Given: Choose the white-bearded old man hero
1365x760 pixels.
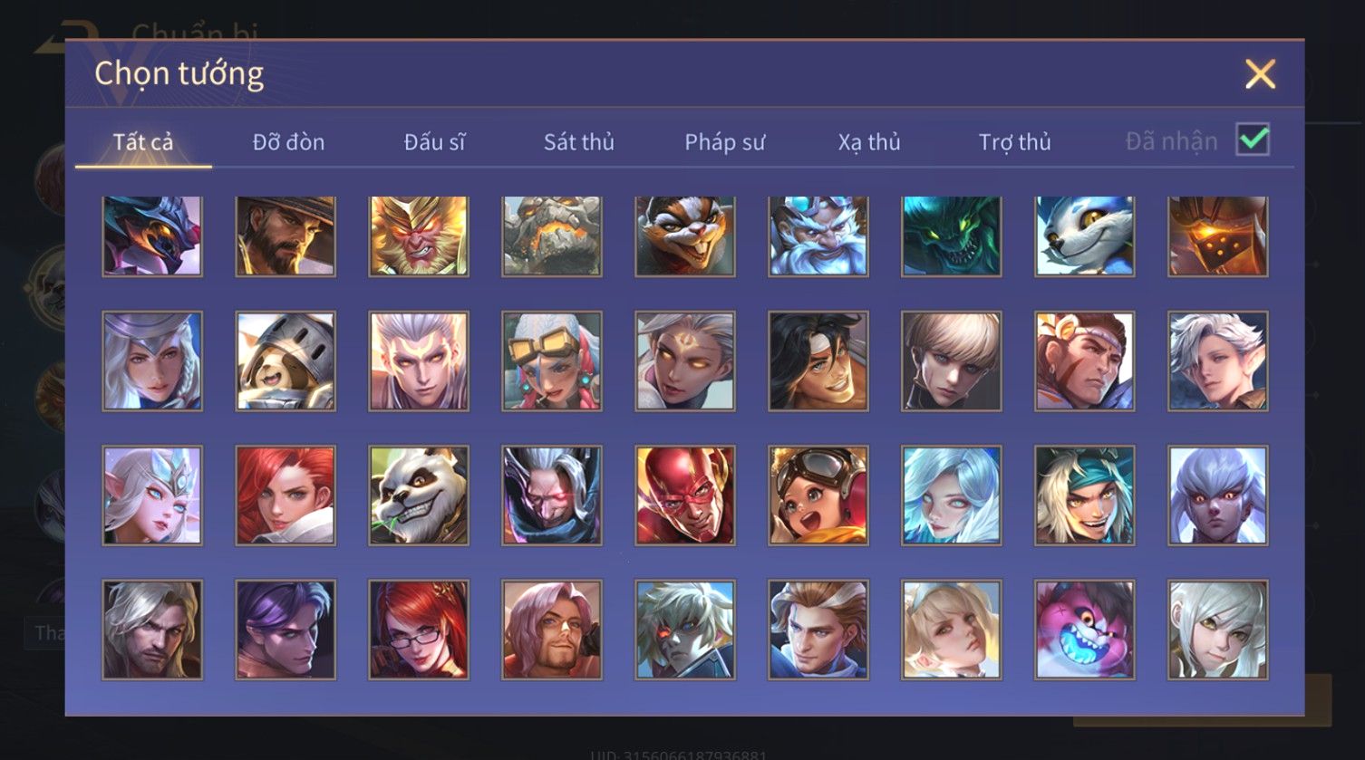Looking at the screenshot, I should coord(818,236).
